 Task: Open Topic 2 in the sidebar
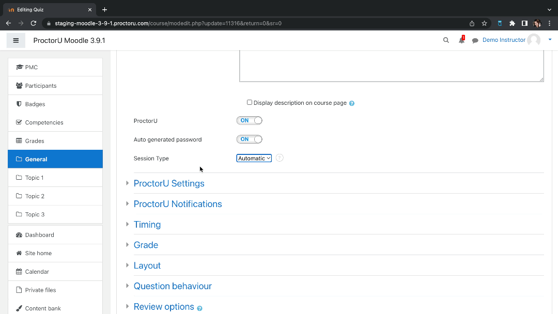(55, 196)
